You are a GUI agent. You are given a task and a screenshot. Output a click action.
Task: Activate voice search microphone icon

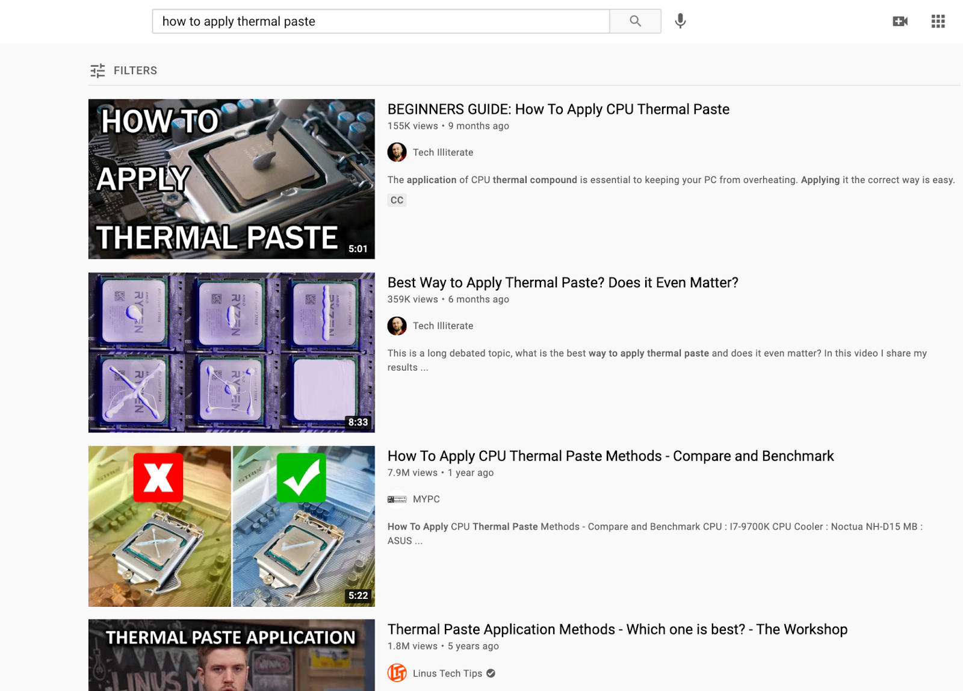[680, 21]
